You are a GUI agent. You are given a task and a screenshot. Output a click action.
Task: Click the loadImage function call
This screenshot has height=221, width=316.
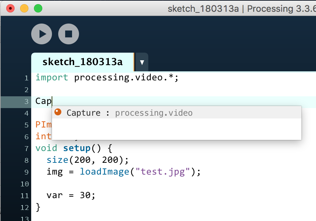[x=104, y=171]
